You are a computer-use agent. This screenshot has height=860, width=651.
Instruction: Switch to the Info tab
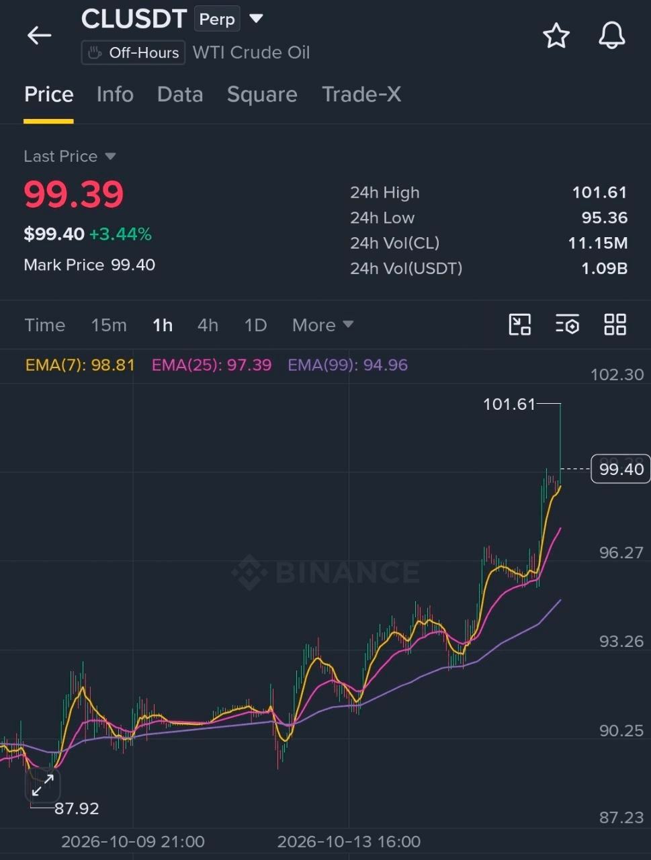tap(115, 95)
